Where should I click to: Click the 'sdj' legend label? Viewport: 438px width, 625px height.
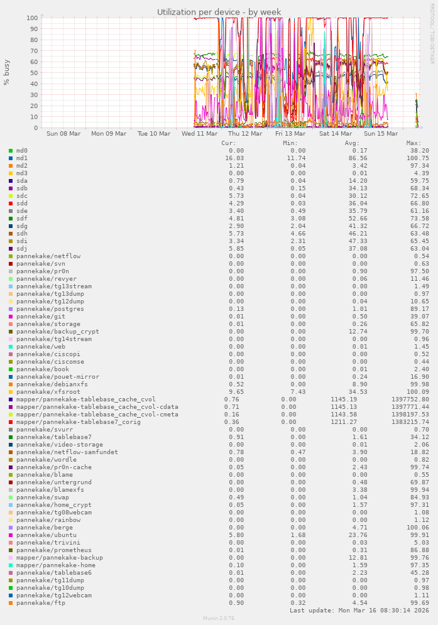click(x=22, y=249)
